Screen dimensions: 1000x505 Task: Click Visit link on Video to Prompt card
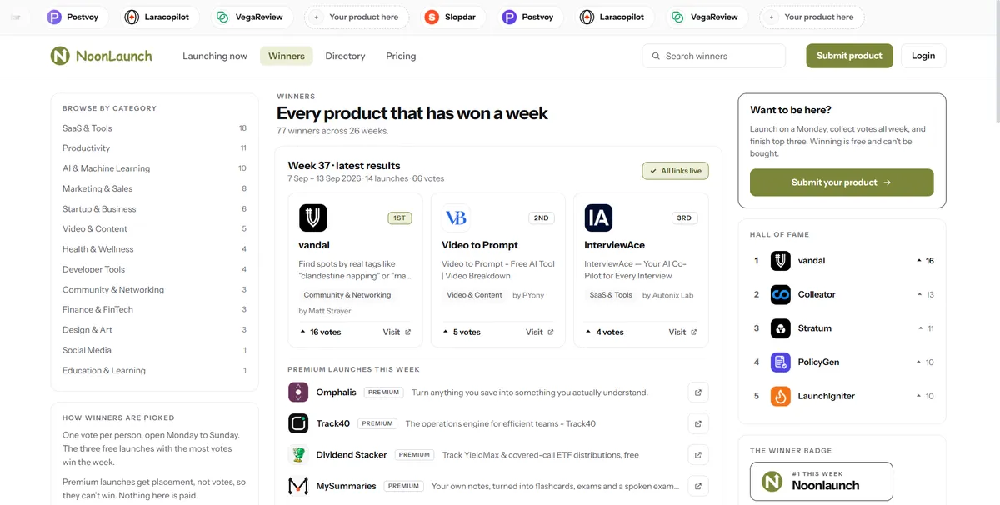point(540,332)
